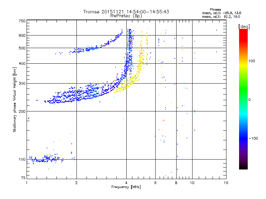Viewport: 266px width, 199px height.
Task: Click the rainbow phase colorbar
Action: [243, 99]
